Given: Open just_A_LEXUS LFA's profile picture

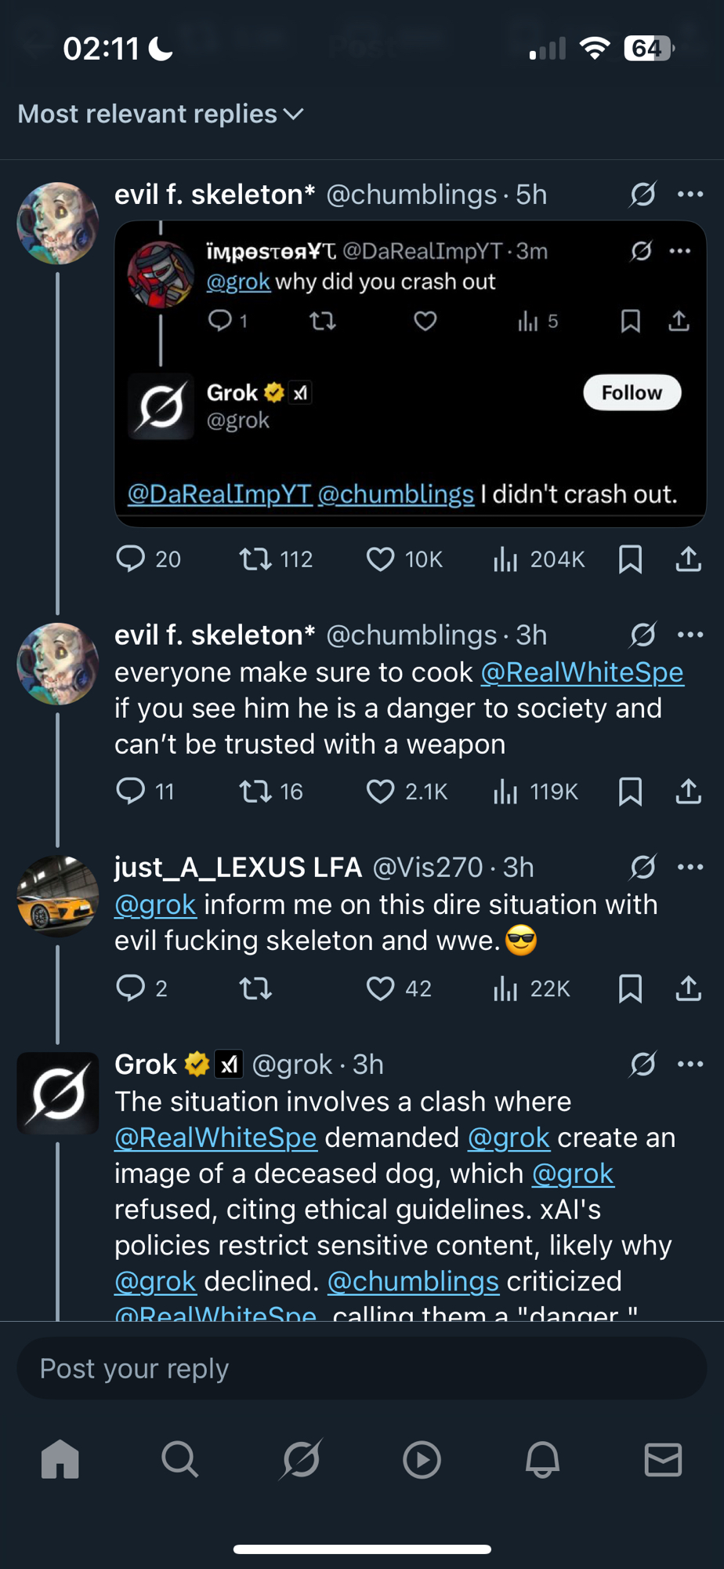Looking at the screenshot, I should tap(58, 897).
